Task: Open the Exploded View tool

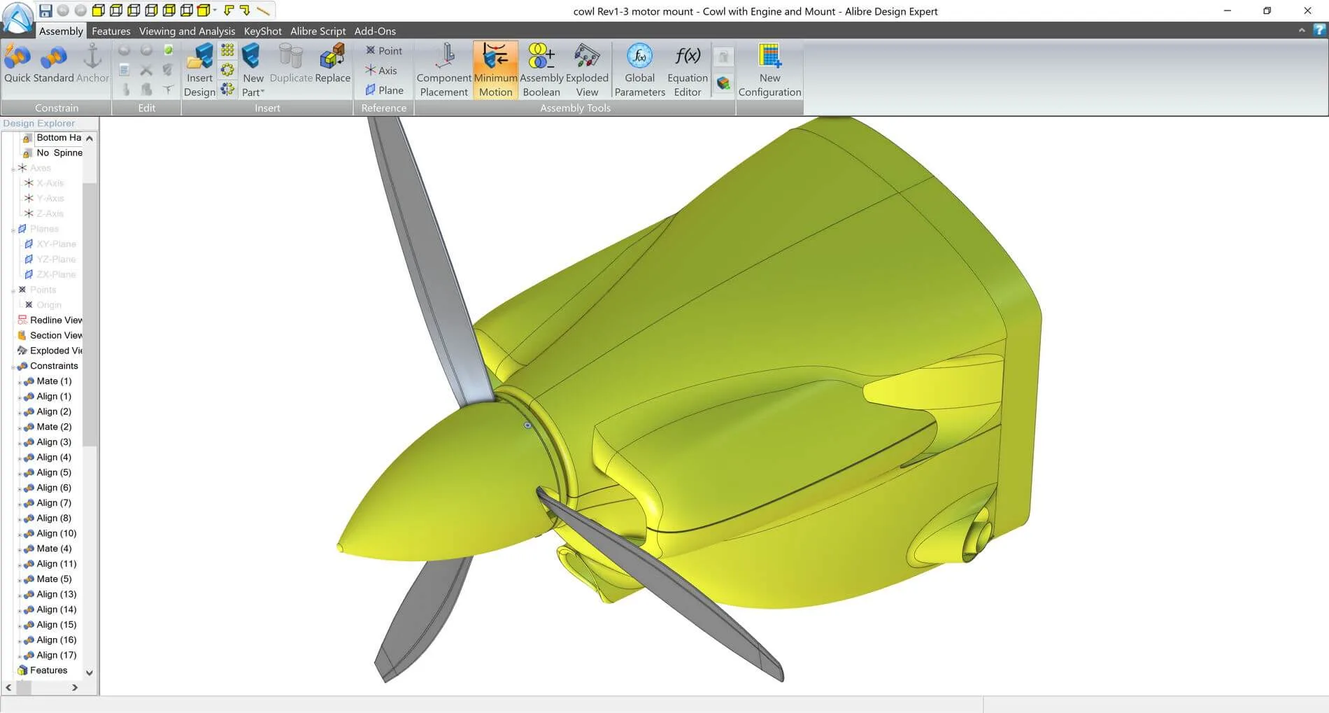Action: [587, 70]
